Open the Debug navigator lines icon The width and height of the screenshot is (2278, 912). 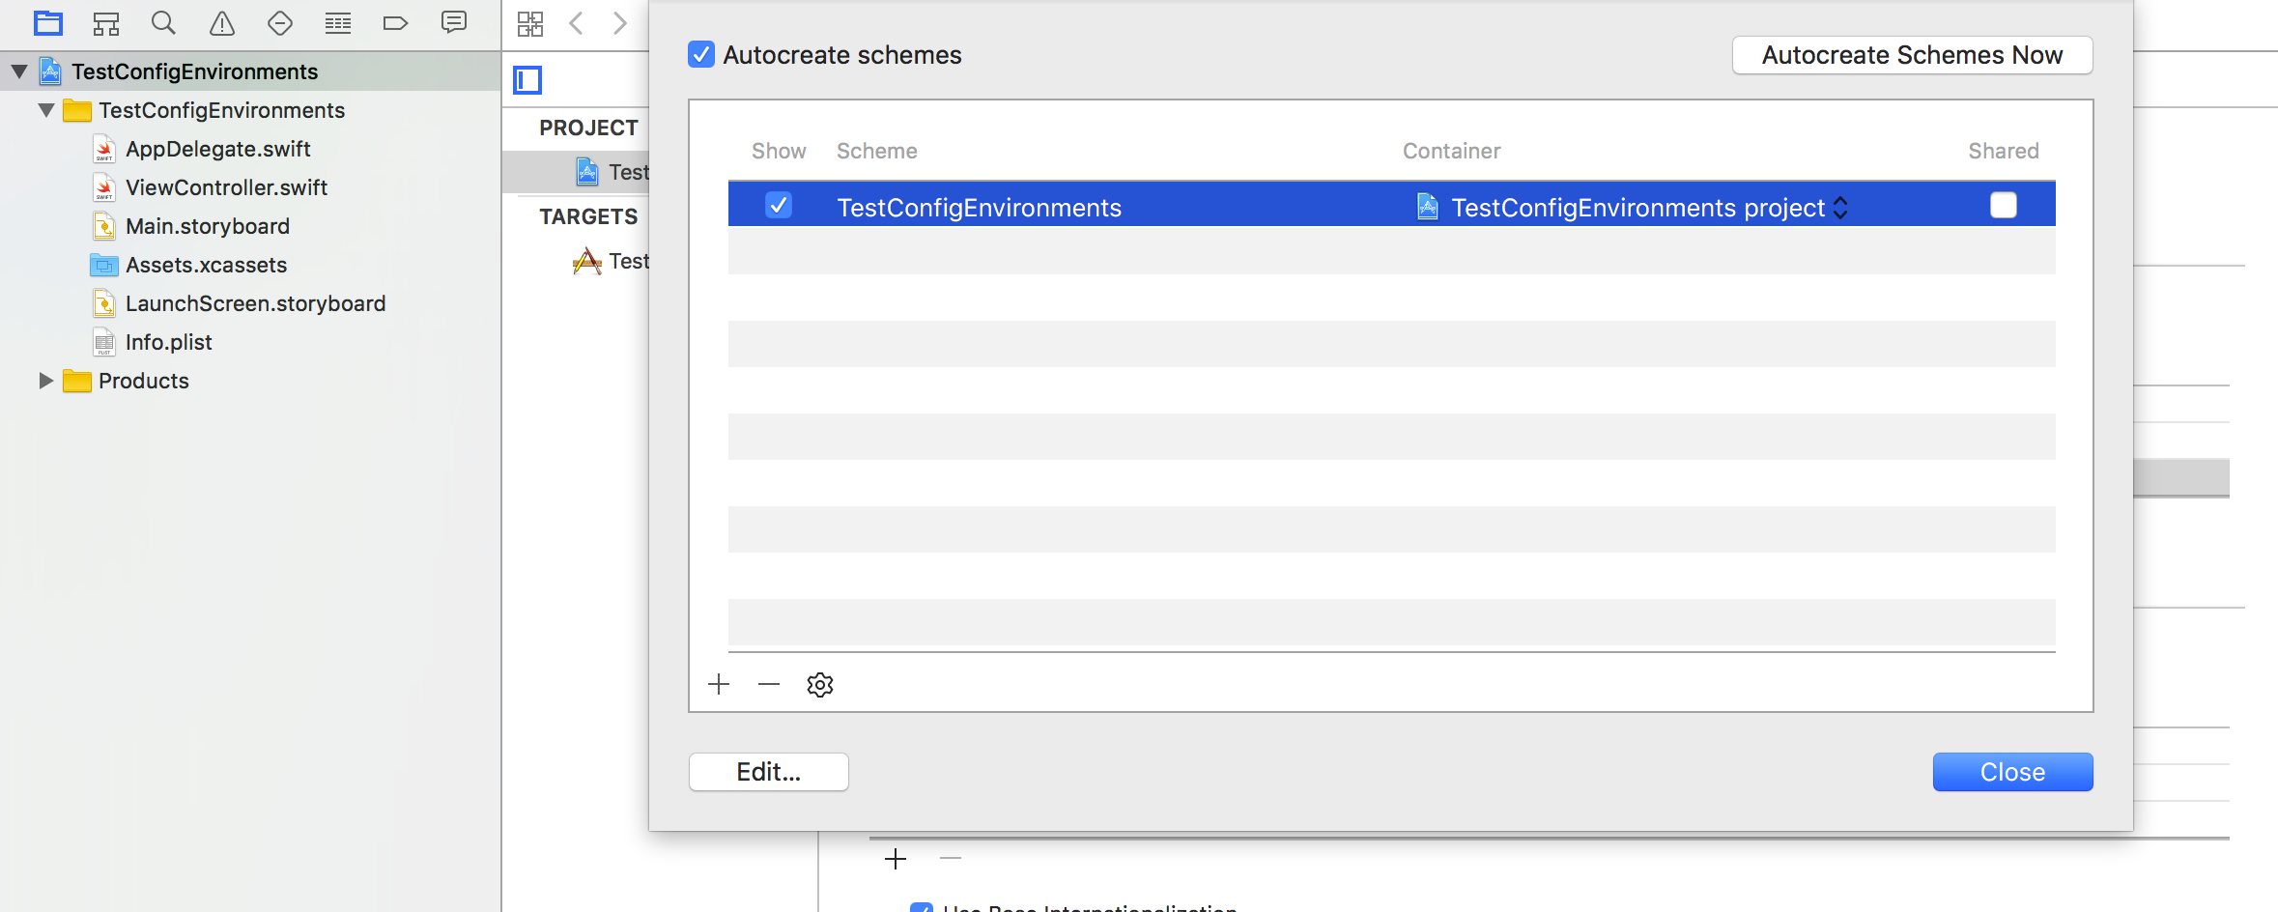point(338,23)
